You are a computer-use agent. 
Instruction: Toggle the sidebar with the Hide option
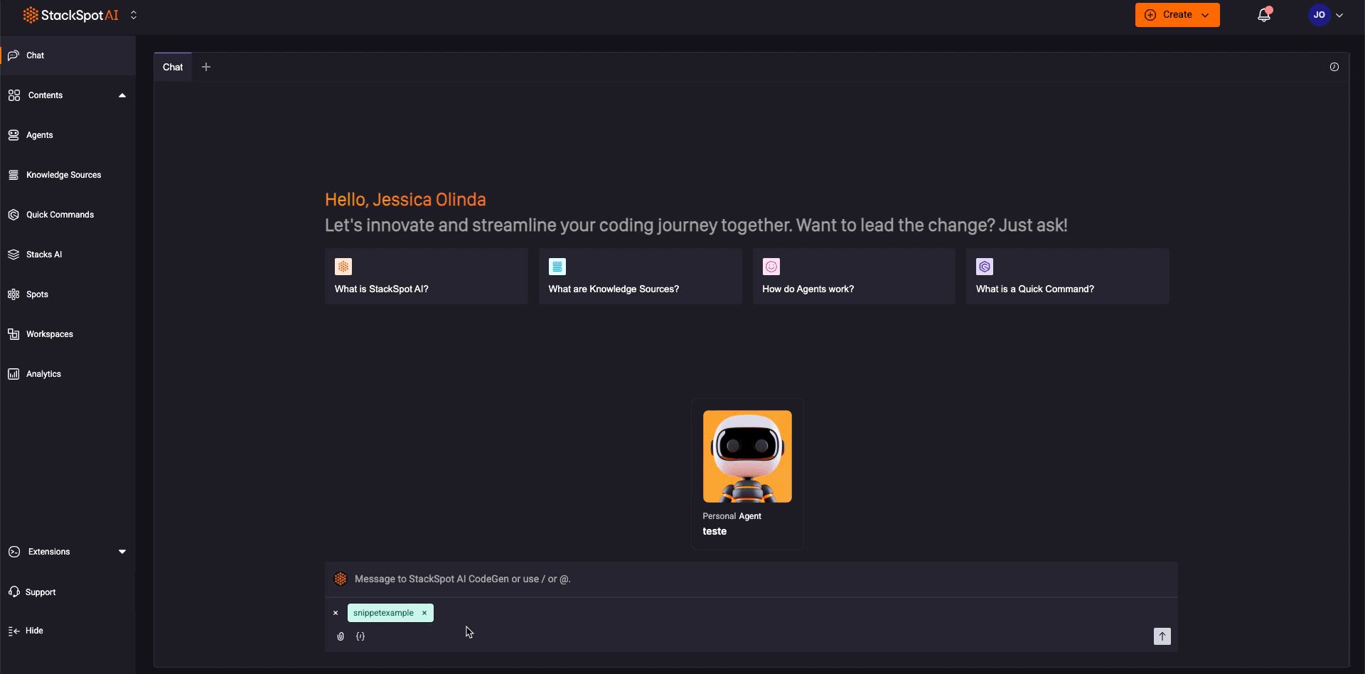[x=33, y=630]
